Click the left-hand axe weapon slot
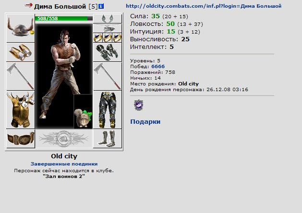Image resolution: width=302 pixels, height=213 pixels. point(21,76)
